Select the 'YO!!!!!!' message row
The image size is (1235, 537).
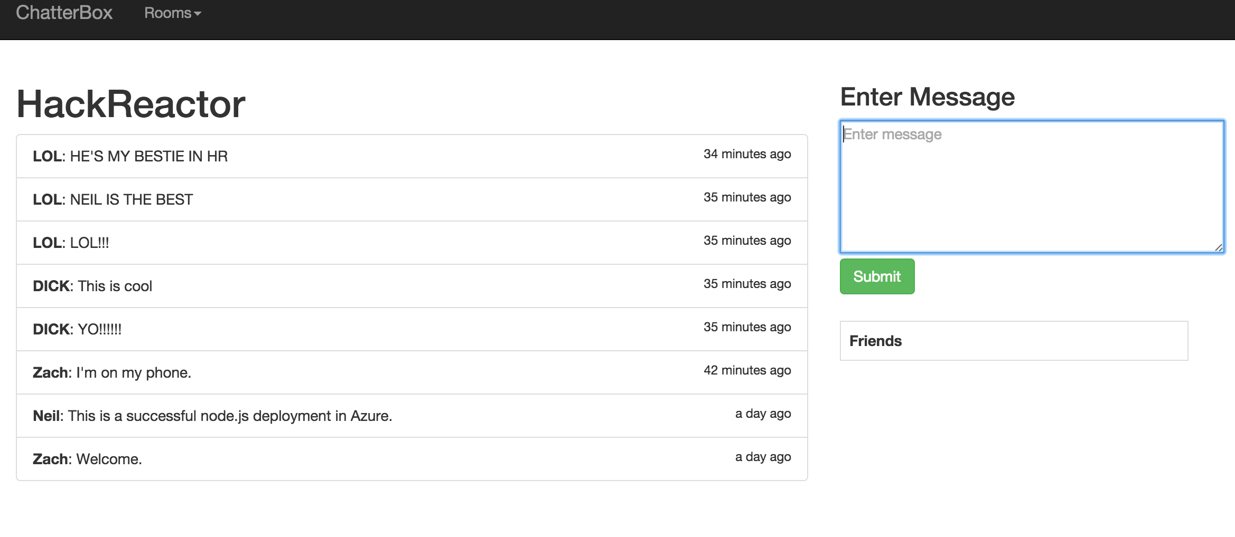click(x=412, y=329)
